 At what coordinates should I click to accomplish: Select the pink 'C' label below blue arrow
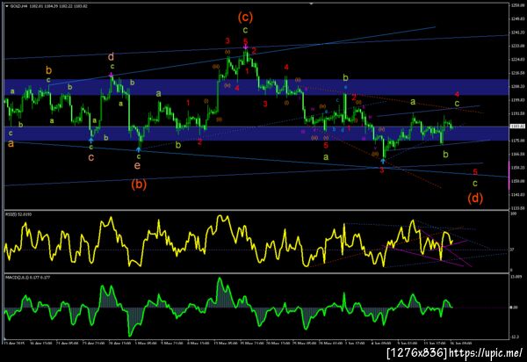pos(90,157)
